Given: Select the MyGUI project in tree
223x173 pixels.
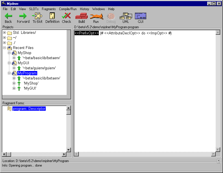Looking at the screenshot, I should (x=23, y=63).
